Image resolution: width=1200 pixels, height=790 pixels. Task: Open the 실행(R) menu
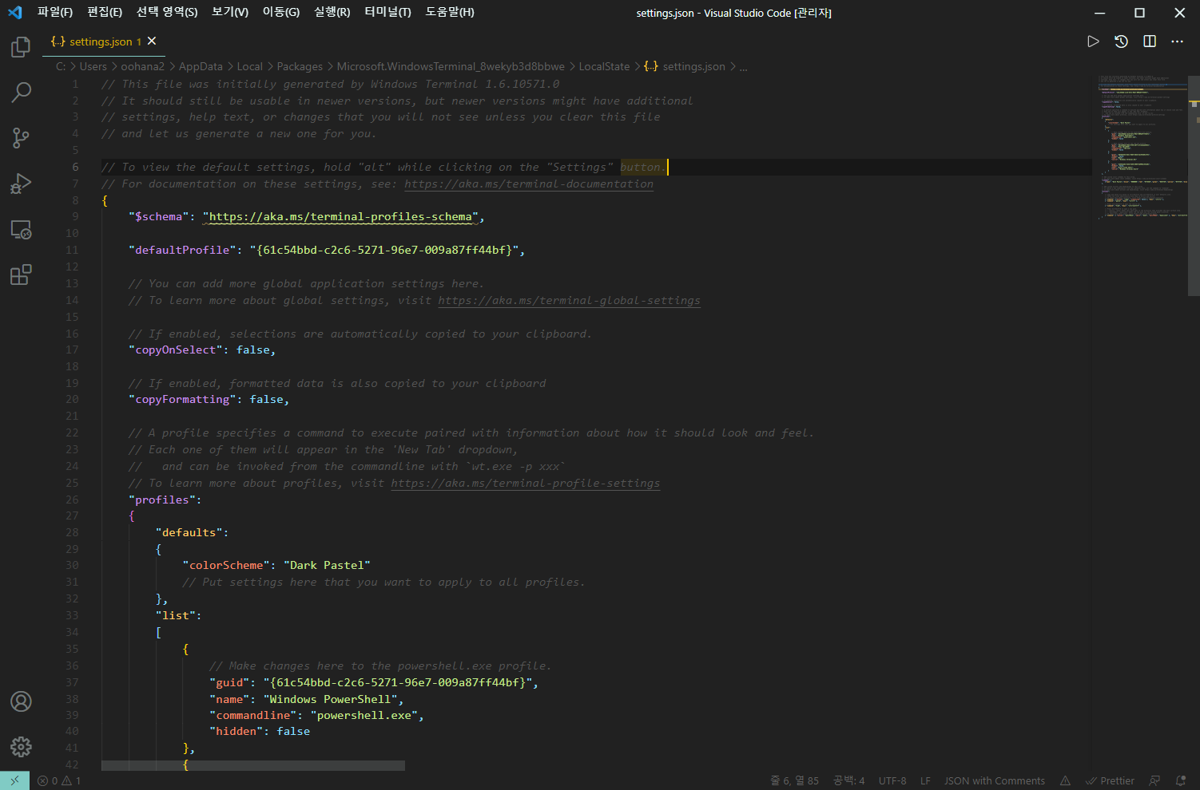pyautogui.click(x=332, y=12)
